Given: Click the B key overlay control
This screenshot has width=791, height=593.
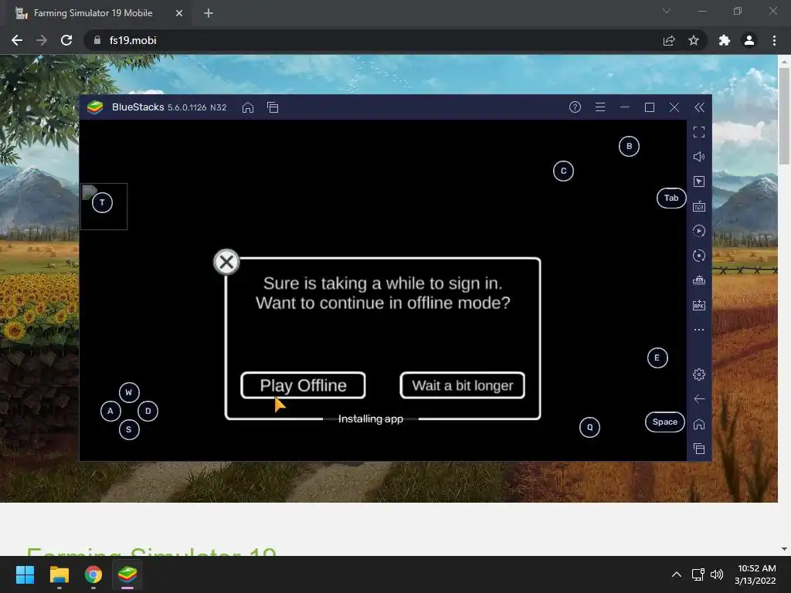Looking at the screenshot, I should pos(629,146).
